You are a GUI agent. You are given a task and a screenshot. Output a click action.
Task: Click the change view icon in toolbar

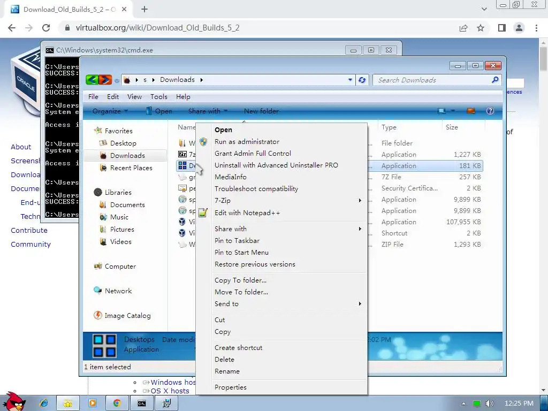tap(442, 111)
